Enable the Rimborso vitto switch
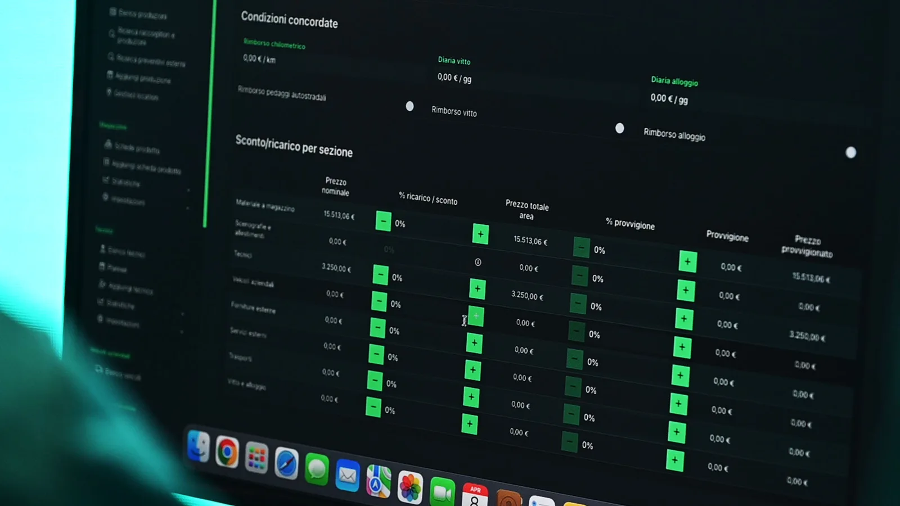Viewport: 900px width, 506px height. pos(620,128)
